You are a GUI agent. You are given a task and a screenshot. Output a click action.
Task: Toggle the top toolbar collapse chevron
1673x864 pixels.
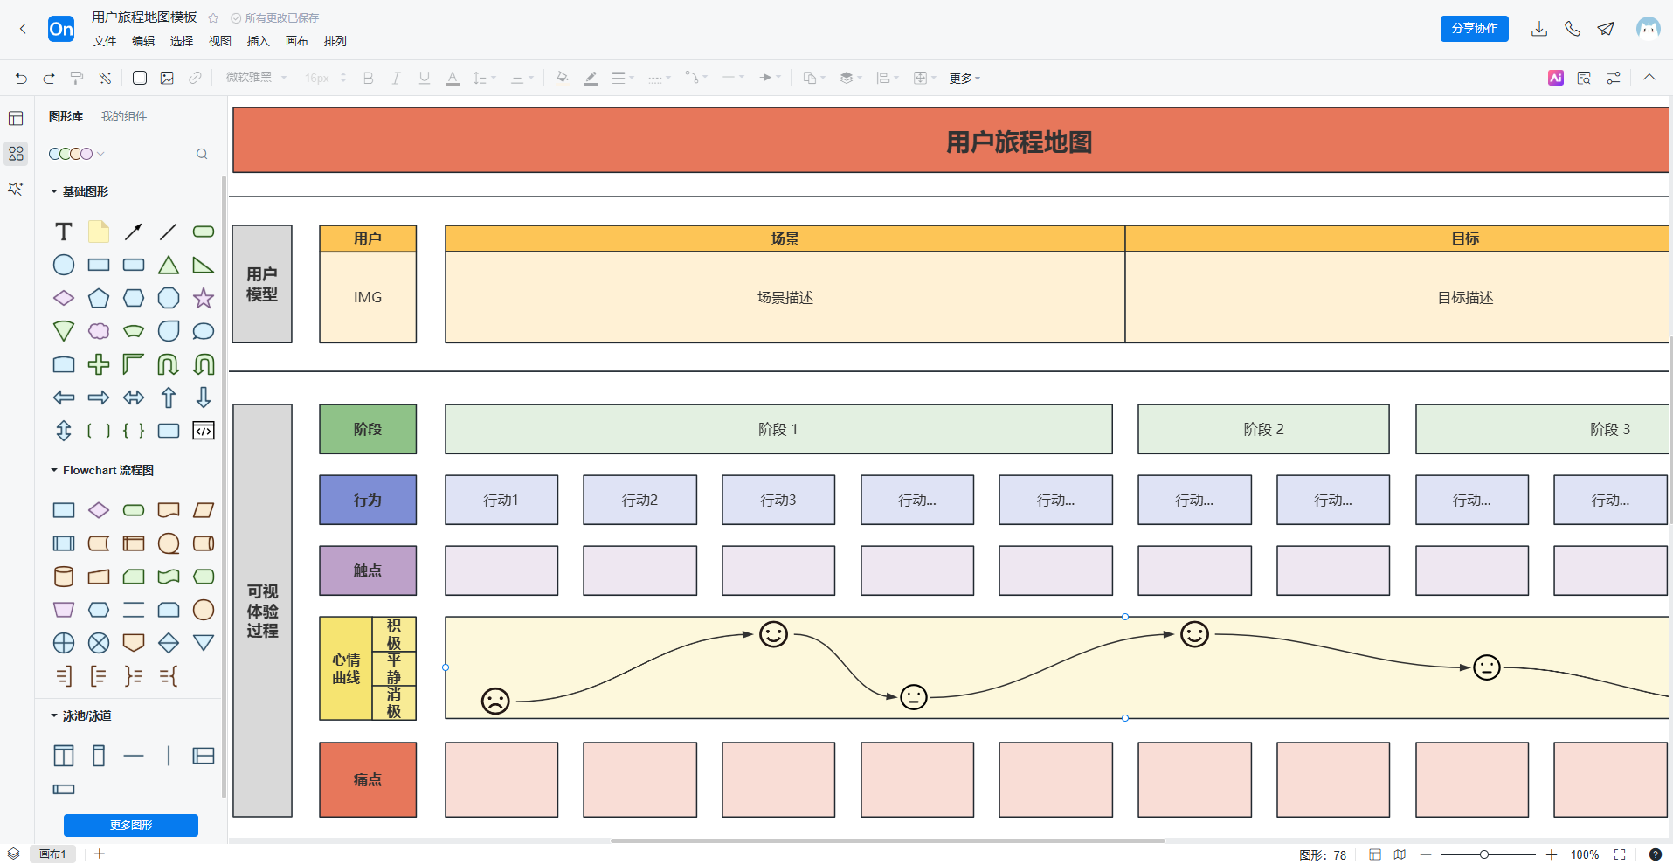click(1649, 78)
